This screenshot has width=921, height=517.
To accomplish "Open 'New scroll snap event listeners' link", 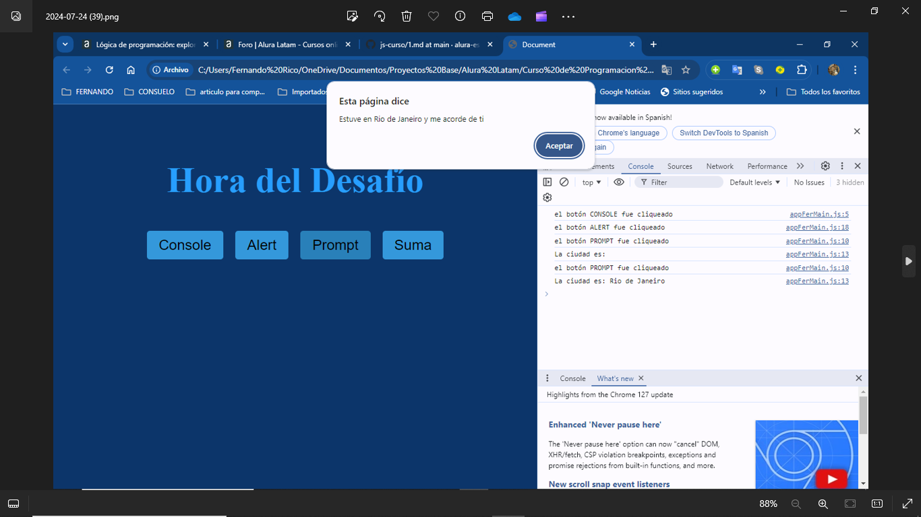I will (609, 484).
